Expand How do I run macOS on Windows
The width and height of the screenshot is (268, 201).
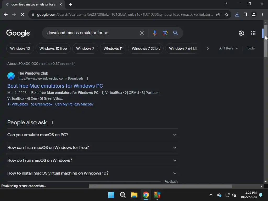pyautogui.click(x=92, y=160)
